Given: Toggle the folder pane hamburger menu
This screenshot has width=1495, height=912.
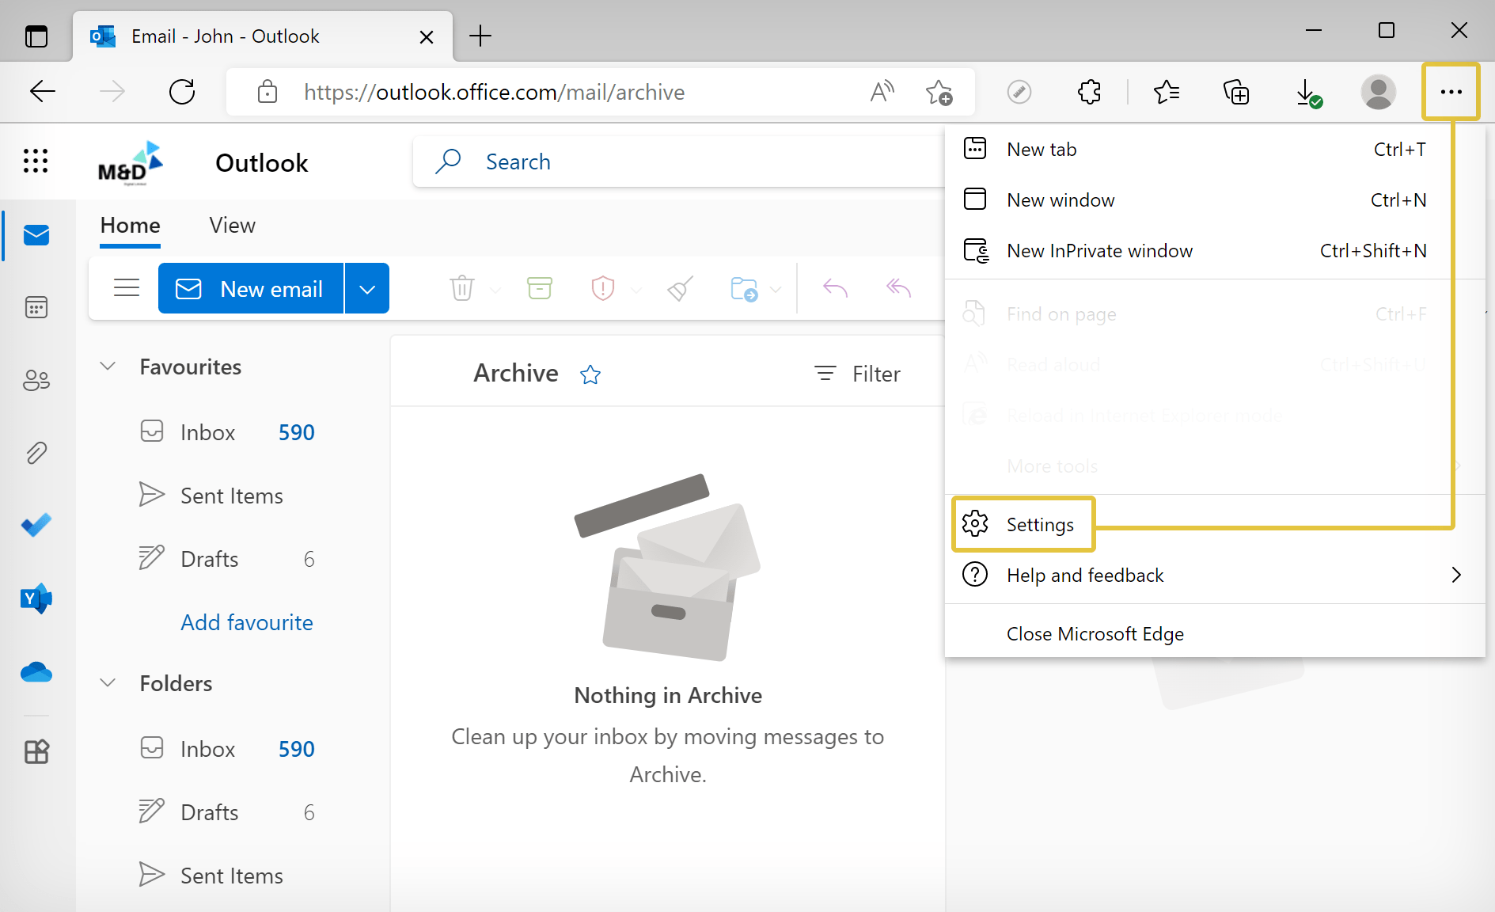Looking at the screenshot, I should (126, 288).
